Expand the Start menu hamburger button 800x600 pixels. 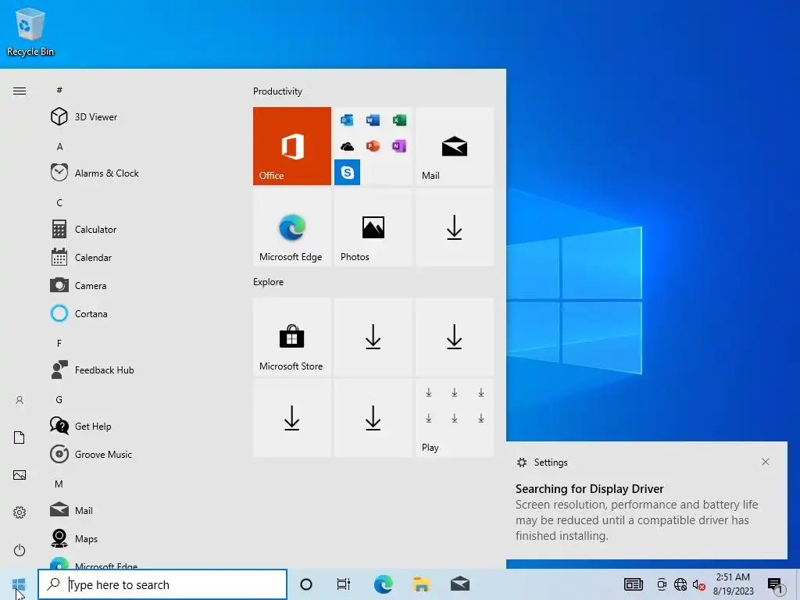tap(20, 91)
